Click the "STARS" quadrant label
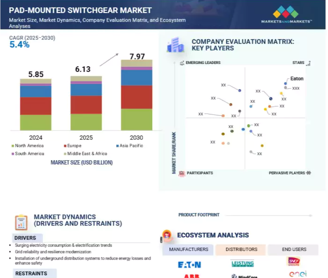The image size is (328, 278). (x=298, y=63)
